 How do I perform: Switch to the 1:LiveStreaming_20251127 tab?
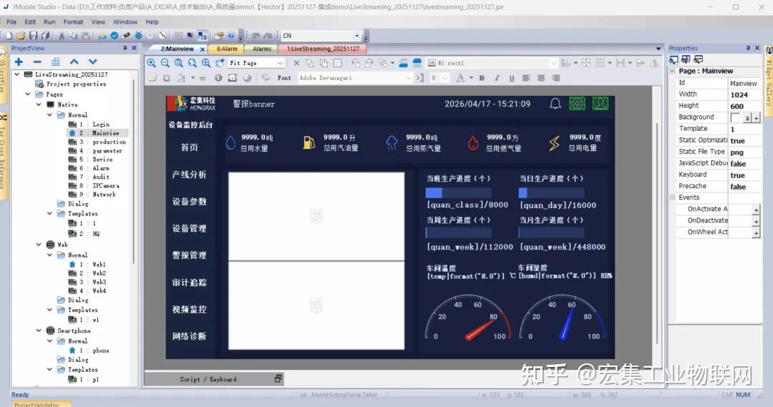click(x=323, y=49)
